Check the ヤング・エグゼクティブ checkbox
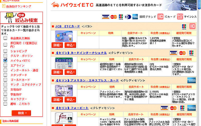201x126 pixels. coord(5,84)
